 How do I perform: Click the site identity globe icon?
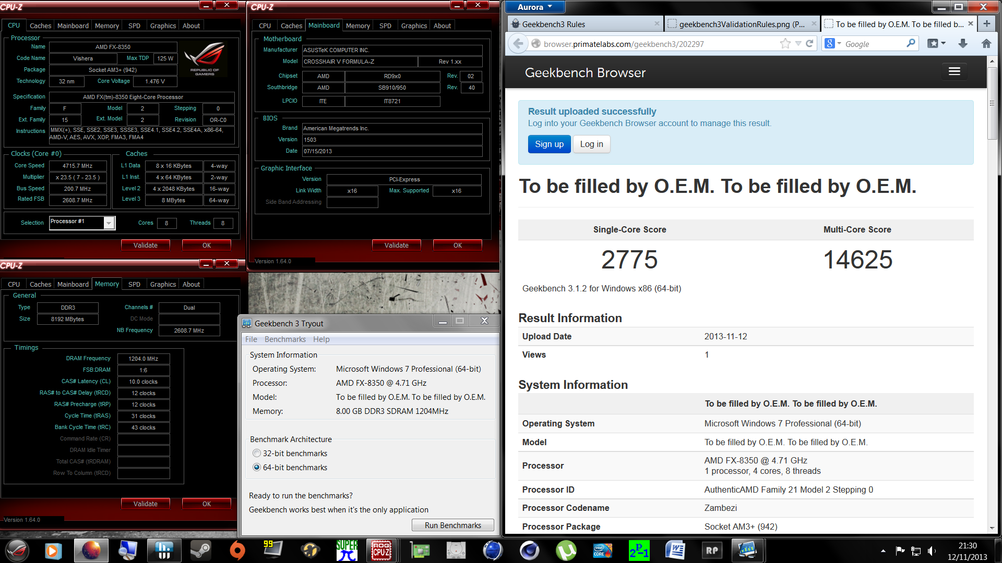(535, 44)
